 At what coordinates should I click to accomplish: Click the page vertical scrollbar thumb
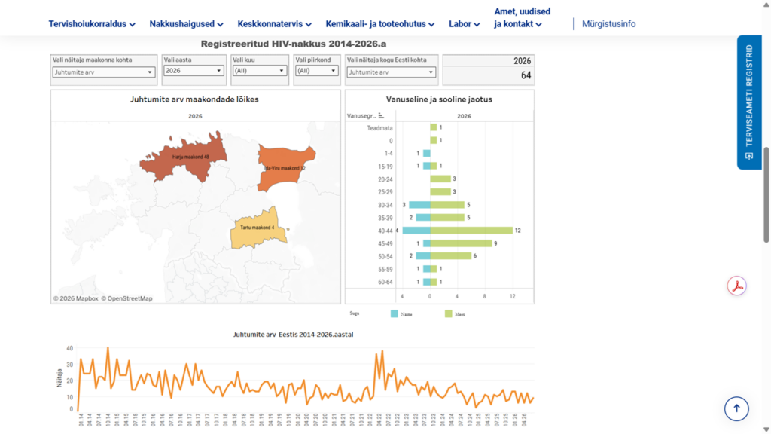coord(766,195)
